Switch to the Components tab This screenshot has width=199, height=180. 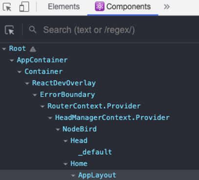123,7
